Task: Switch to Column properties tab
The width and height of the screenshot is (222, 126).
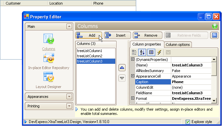Action: 147,44
